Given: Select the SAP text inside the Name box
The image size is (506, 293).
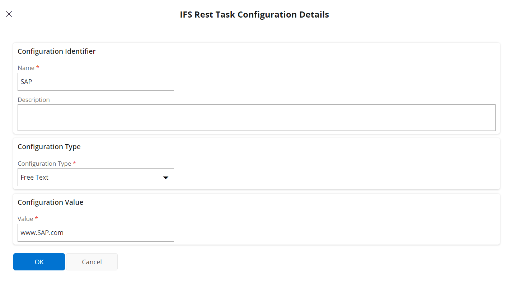Looking at the screenshot, I should pos(26,82).
